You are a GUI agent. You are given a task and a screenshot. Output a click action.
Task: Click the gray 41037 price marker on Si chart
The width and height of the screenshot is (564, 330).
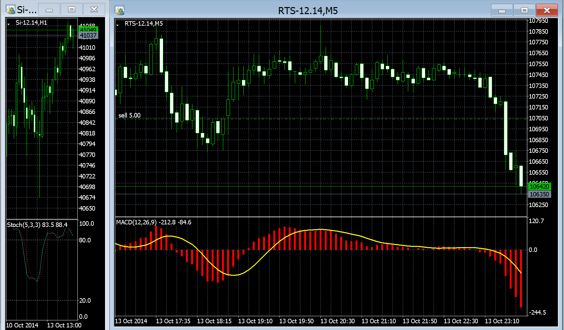tap(88, 36)
